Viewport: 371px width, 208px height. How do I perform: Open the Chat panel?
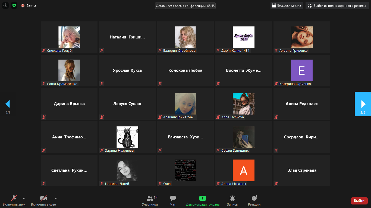173,199
